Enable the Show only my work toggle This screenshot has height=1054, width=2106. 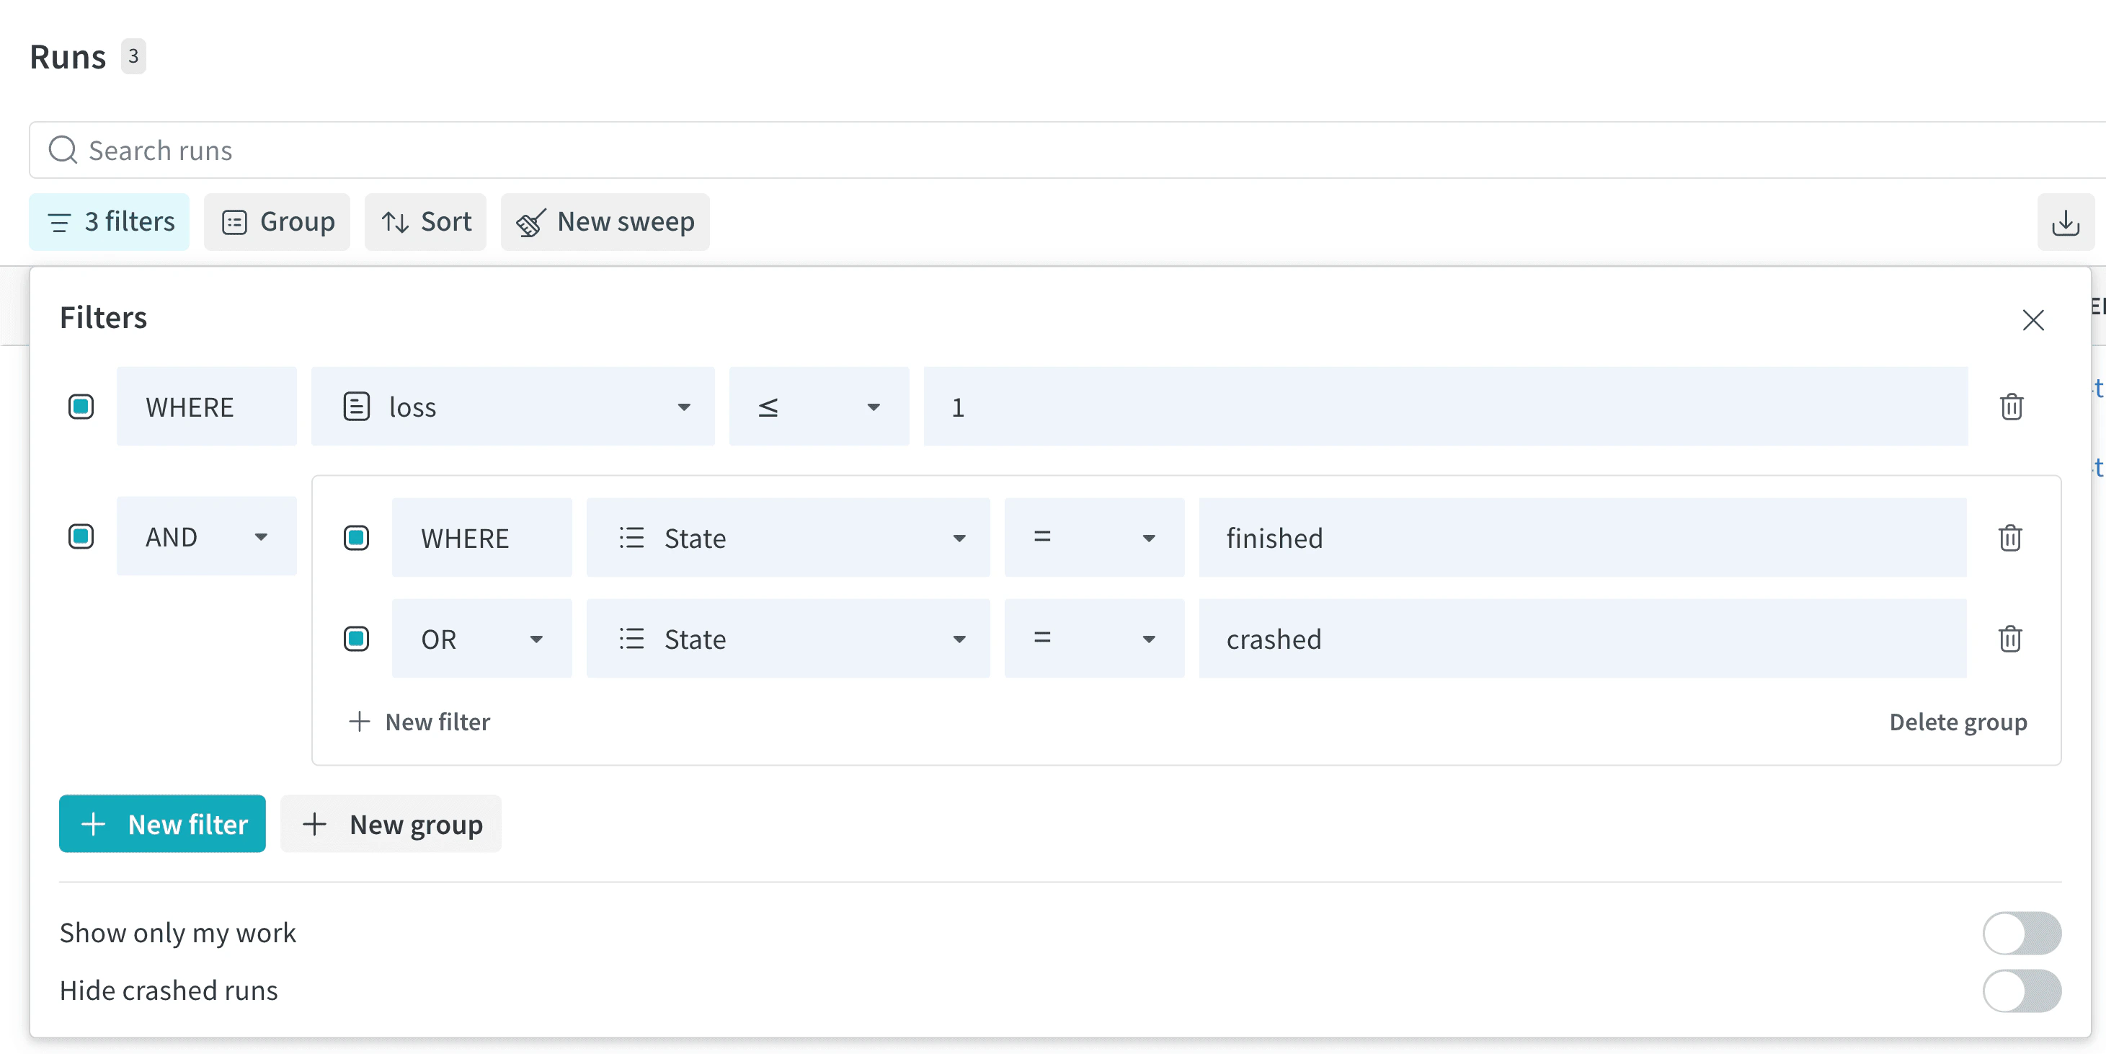[2022, 933]
